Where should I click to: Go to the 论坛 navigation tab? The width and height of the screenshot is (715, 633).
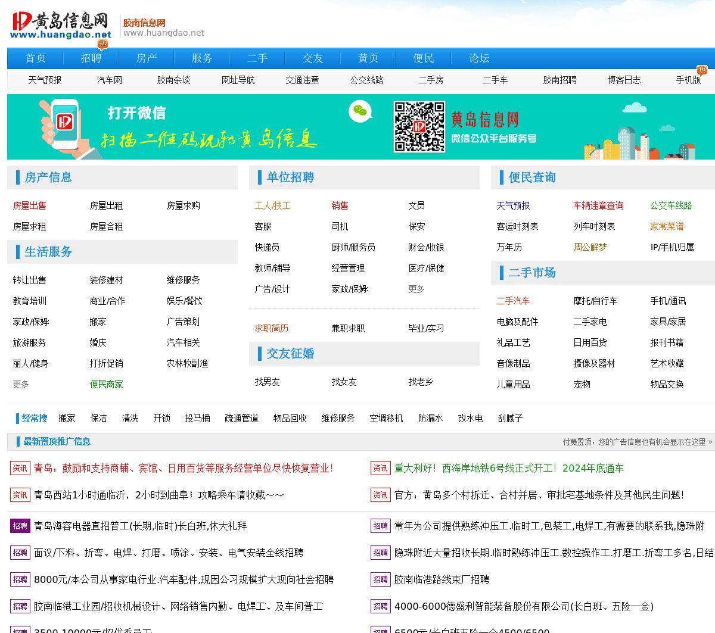point(479,58)
